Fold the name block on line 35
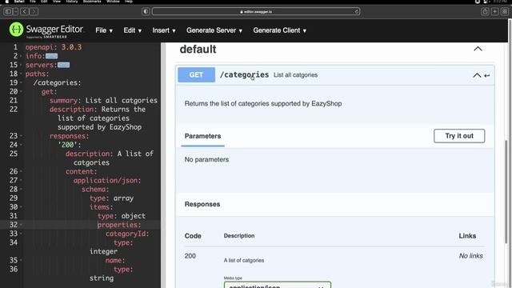 click(21, 260)
